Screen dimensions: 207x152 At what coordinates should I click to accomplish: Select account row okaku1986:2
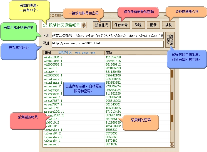point(53,57)
